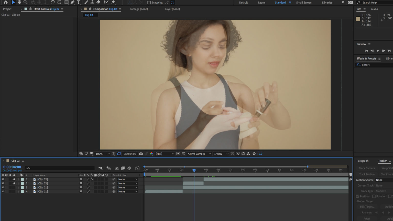The height and width of the screenshot is (221, 393).
Task: Take a snapshot of the composition viewer
Action: pyautogui.click(x=141, y=154)
